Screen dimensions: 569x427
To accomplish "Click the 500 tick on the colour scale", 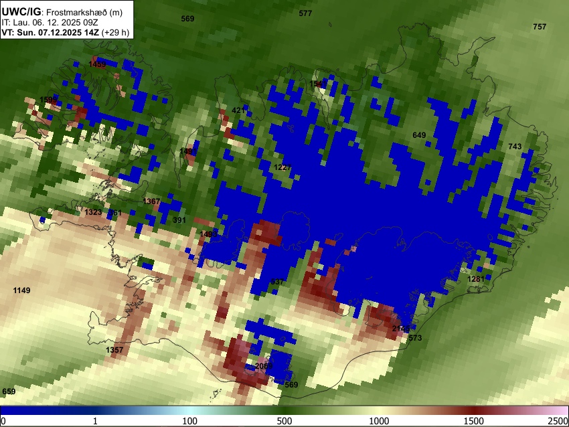I will coord(284,421).
